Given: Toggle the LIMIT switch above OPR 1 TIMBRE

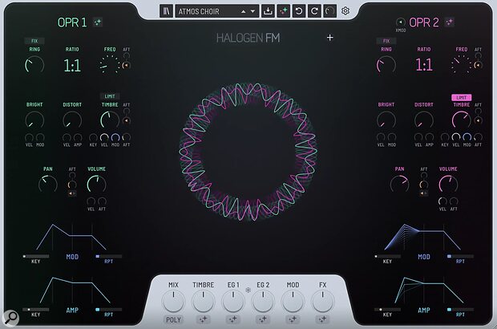Looking at the screenshot, I should point(110,96).
